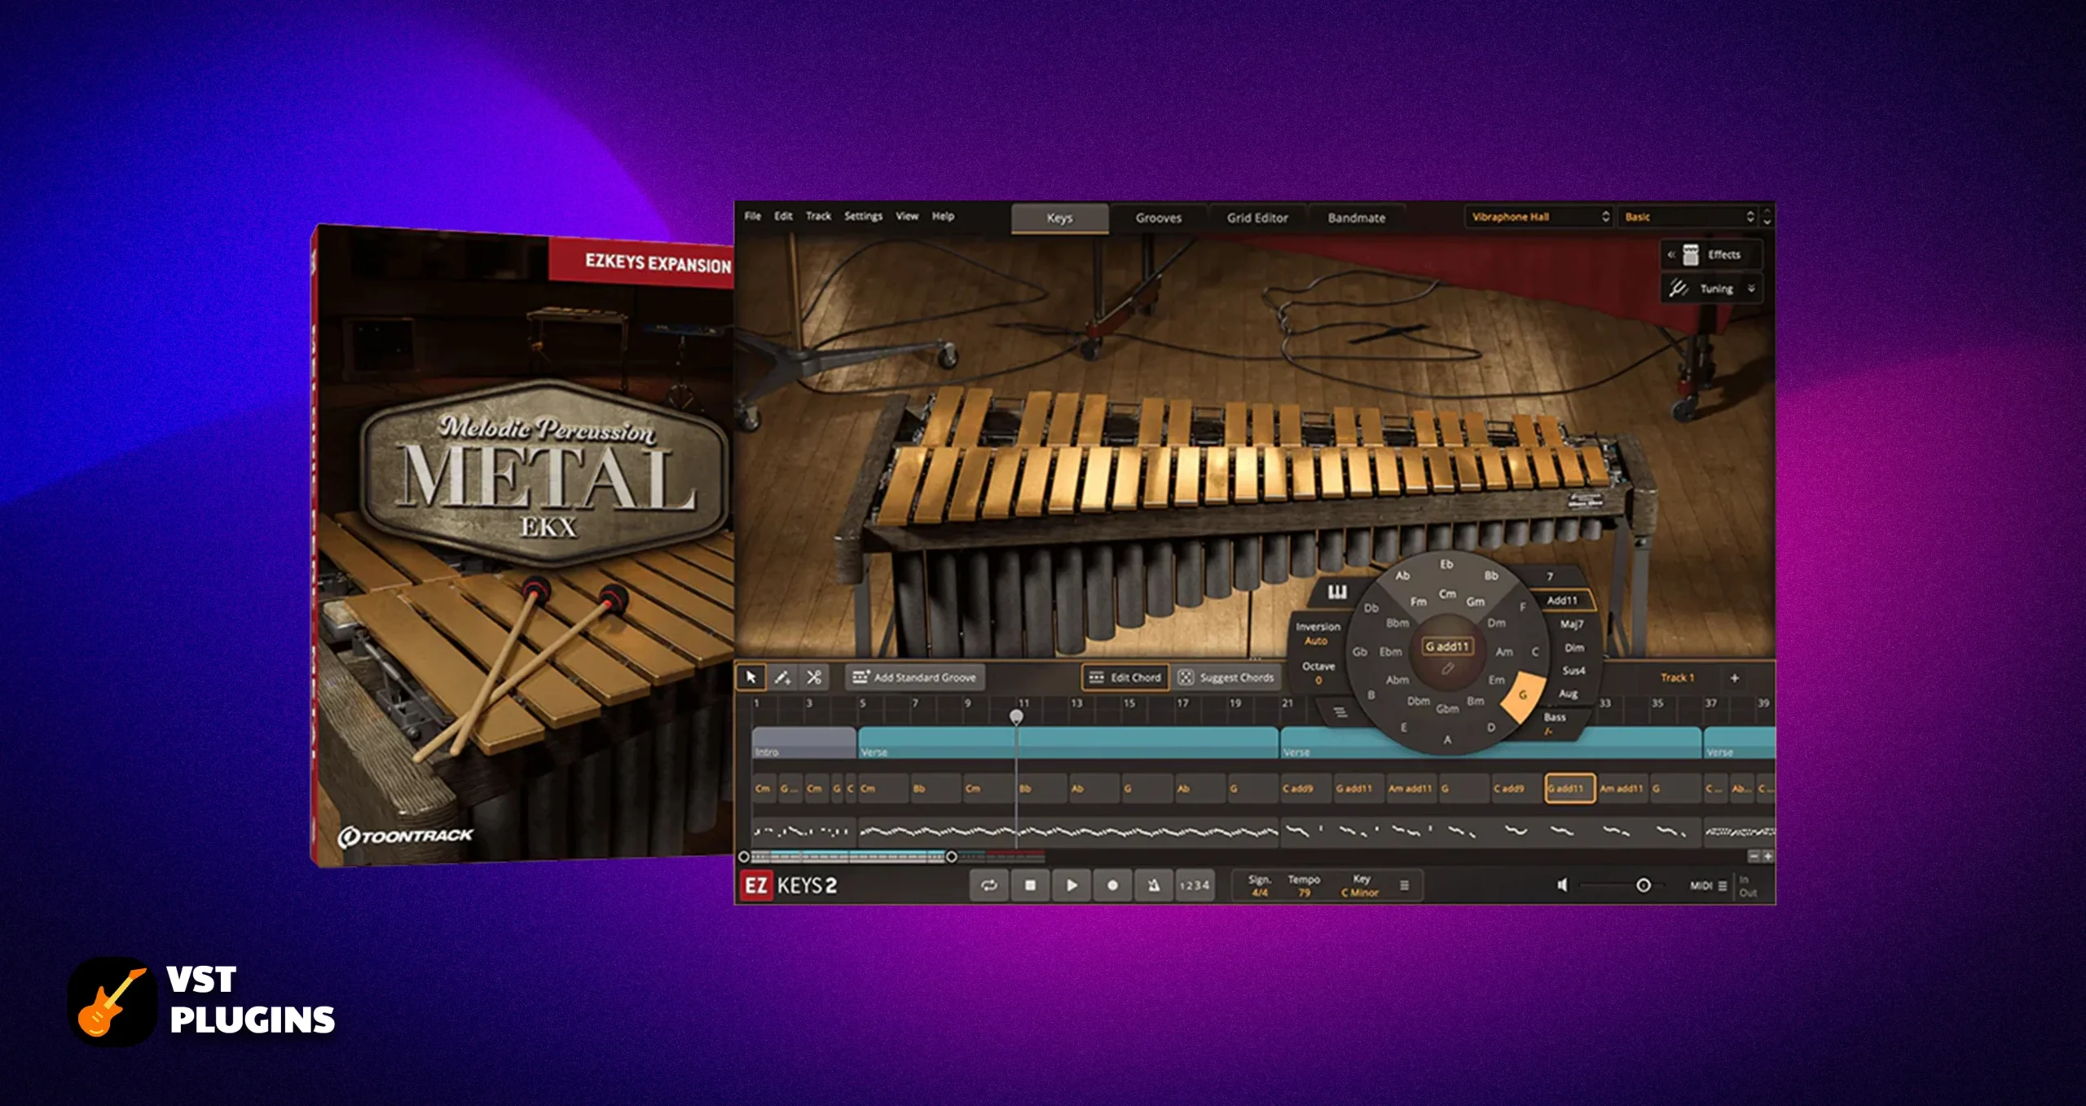Click the speaker volume icon
The image size is (2086, 1106).
click(1562, 885)
